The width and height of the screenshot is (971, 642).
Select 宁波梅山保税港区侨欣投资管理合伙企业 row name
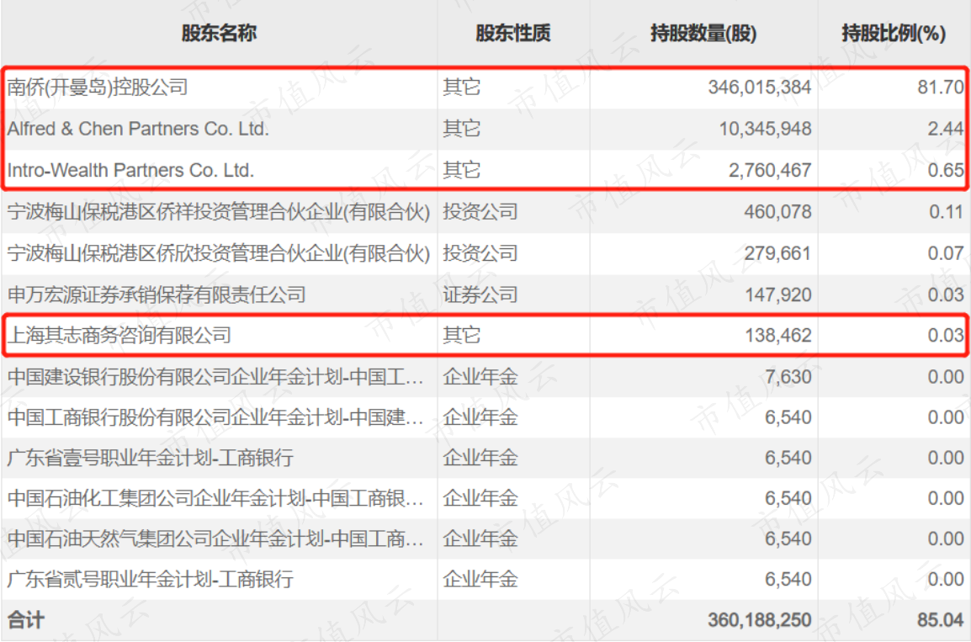(x=219, y=253)
